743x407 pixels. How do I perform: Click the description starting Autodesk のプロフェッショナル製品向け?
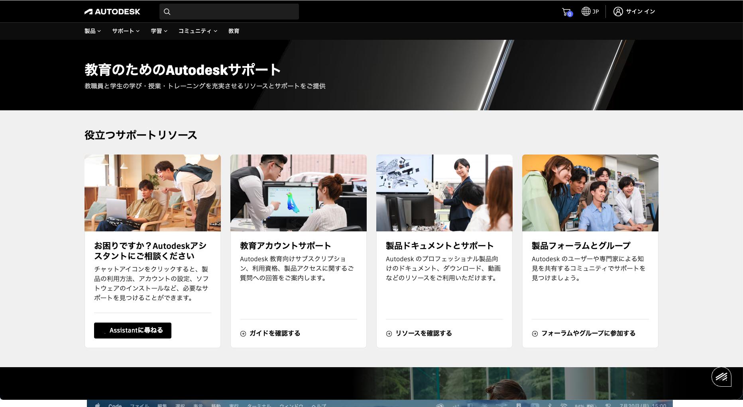[x=443, y=268]
